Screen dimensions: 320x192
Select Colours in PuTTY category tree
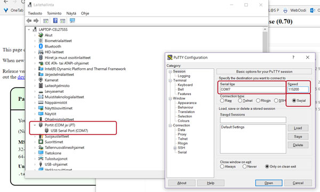pyautogui.click(x=183, y=121)
